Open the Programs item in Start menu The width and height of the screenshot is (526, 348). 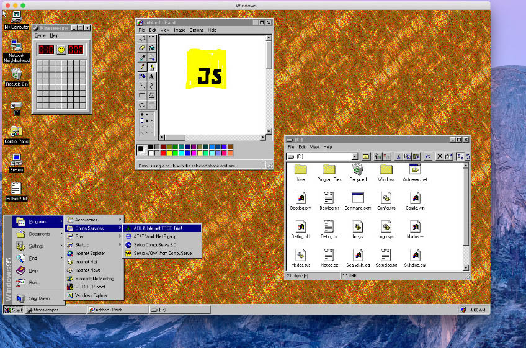pos(38,221)
